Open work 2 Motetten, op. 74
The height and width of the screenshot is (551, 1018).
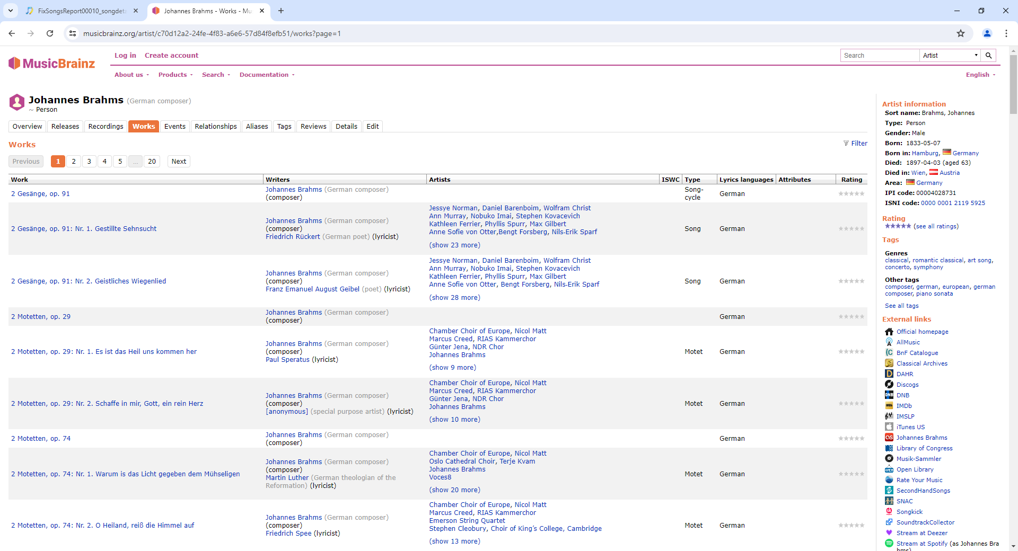(41, 439)
